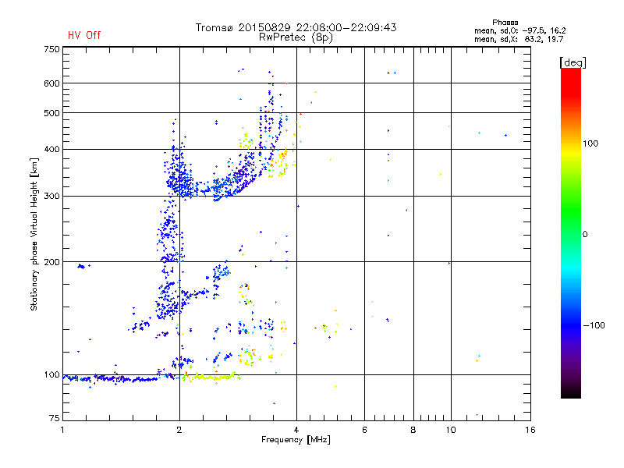624x468 pixels.
Task: Click the x-axis '4' frequency label
Action: coord(296,430)
